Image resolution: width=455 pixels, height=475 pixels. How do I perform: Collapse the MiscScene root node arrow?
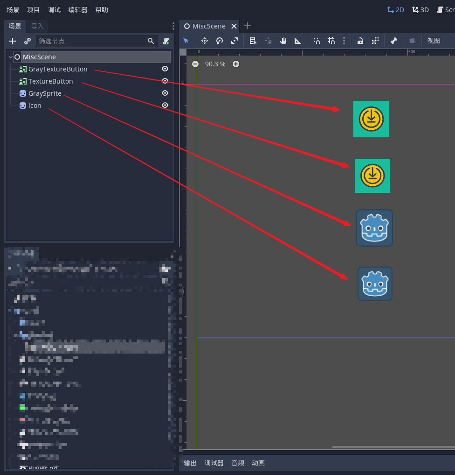pos(11,57)
